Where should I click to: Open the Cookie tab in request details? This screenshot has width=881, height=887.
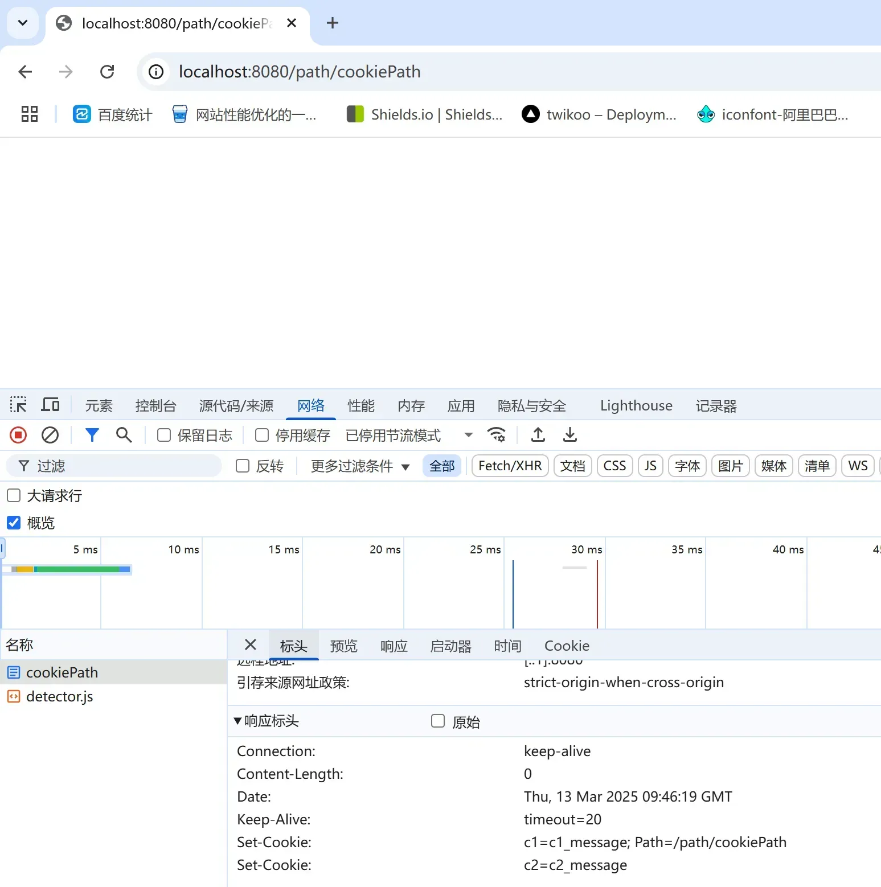point(567,646)
